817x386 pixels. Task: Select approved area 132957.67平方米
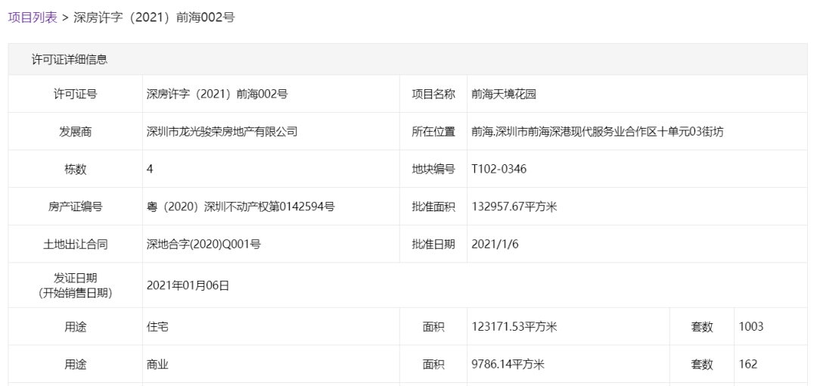[514, 207]
